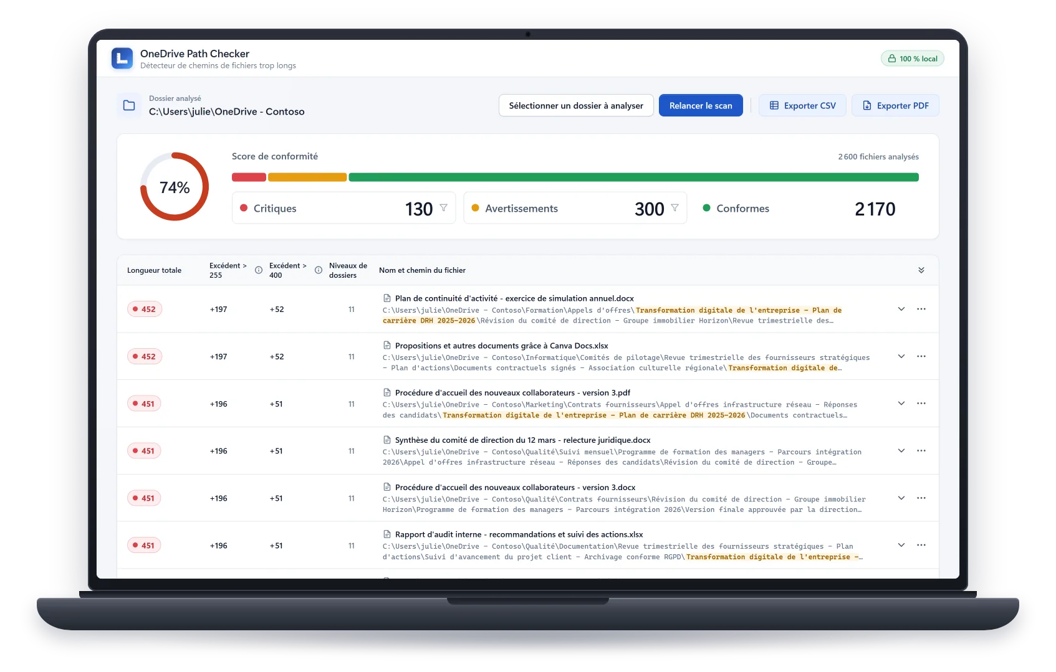Open more options for Rapport d'audit interne row

tap(921, 545)
